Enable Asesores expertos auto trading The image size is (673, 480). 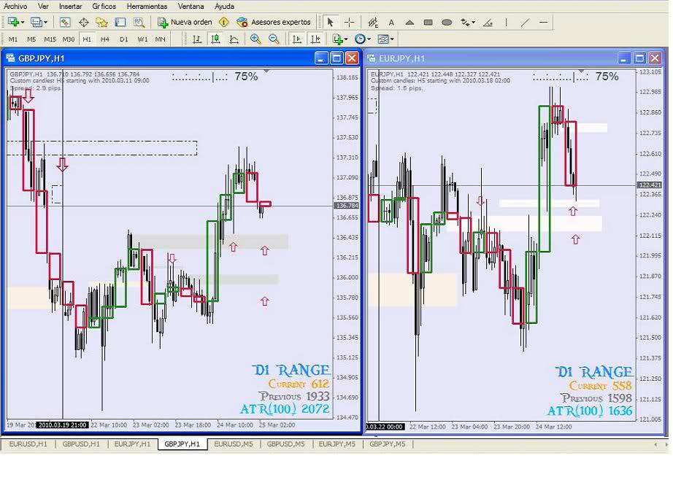[274, 23]
